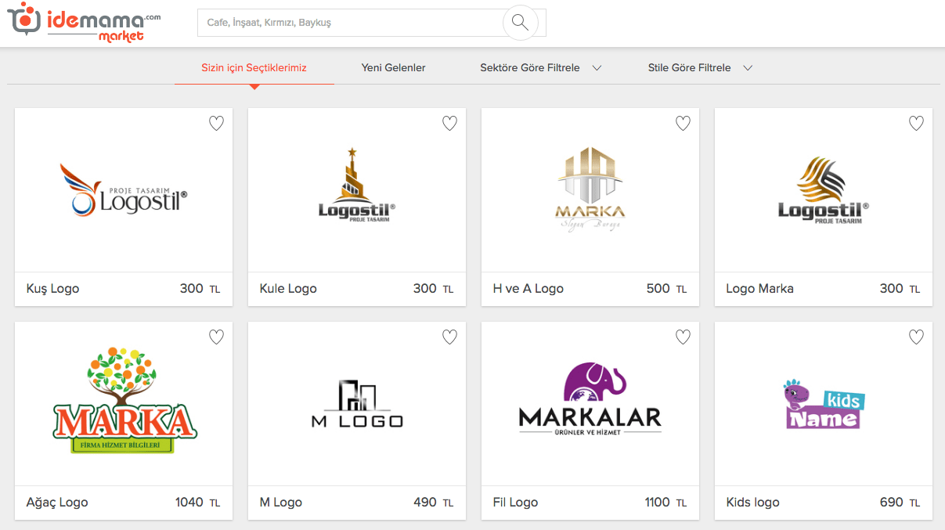Click the search magnifier icon
The image size is (945, 530).
[520, 23]
